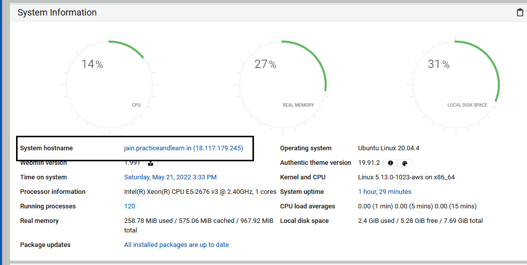Click the CPU load averages values
Image resolution: width=527 pixels, height=265 pixels.
[417, 206]
